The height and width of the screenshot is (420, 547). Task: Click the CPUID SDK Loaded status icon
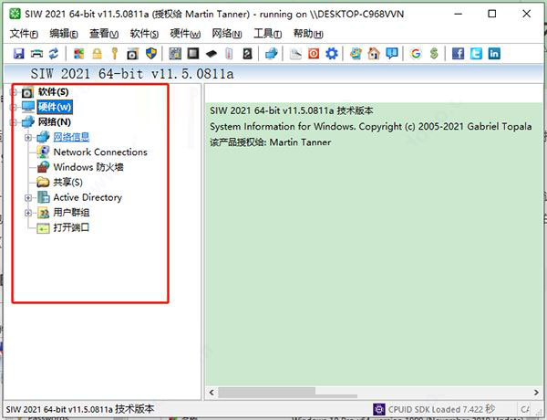pyautogui.click(x=379, y=409)
